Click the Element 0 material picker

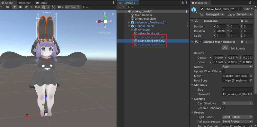pos(251,94)
